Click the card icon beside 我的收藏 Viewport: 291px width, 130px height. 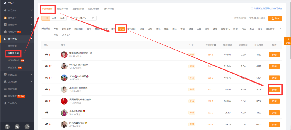(5, 89)
